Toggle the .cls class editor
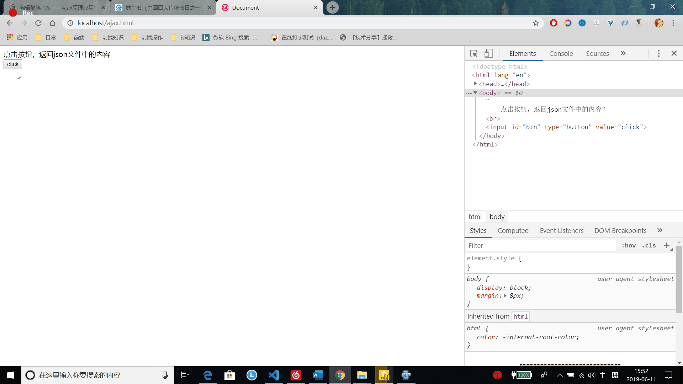Screen dimensions: 683x384 [x=649, y=245]
